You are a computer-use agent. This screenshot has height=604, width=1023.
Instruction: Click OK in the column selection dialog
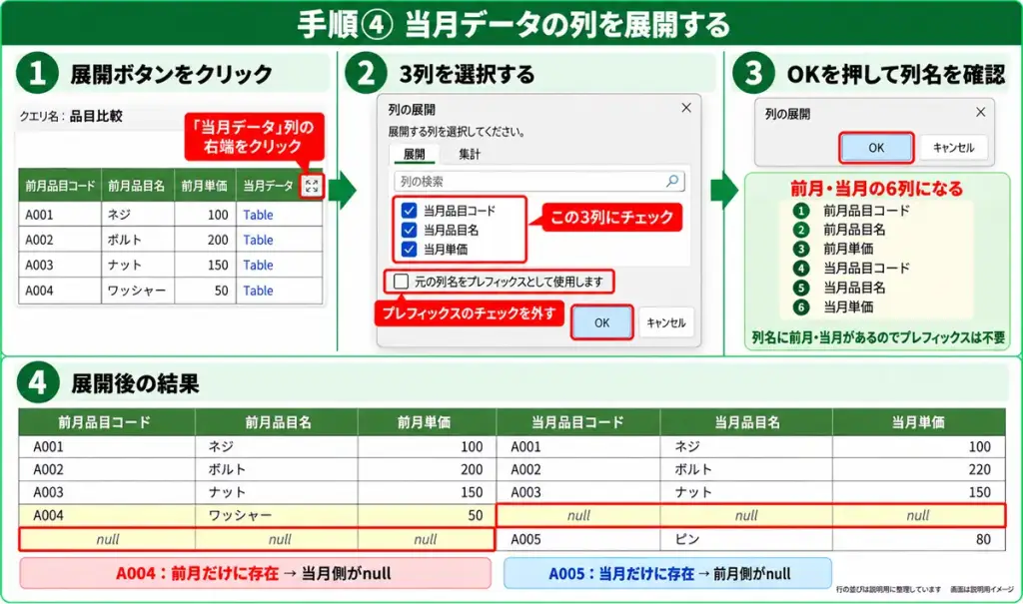[x=602, y=322]
